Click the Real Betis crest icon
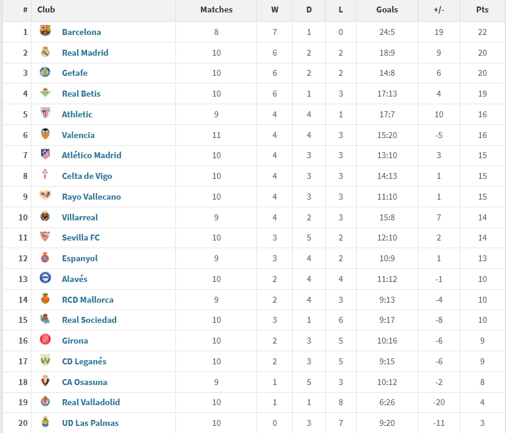506x433 pixels. click(45, 93)
